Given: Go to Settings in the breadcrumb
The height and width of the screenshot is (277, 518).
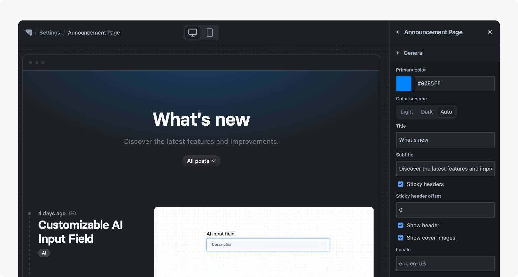Looking at the screenshot, I should point(50,33).
